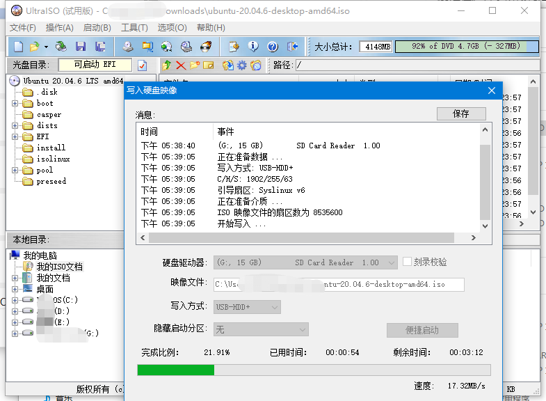Click the Make CD/DVD Image icon

[128, 47]
